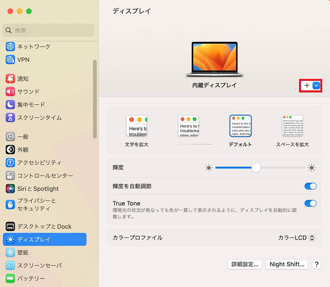Click the 外観 appearance icon
The image size is (330, 287).
(x=10, y=150)
